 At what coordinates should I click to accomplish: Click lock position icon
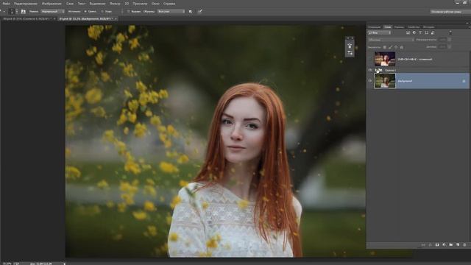(396, 47)
